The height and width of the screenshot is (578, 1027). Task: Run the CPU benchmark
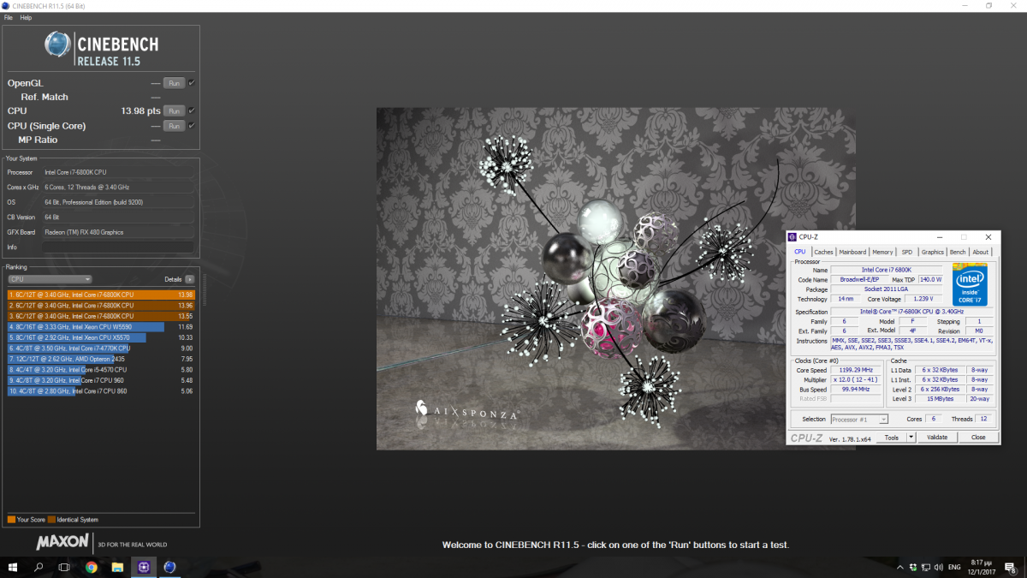174,110
